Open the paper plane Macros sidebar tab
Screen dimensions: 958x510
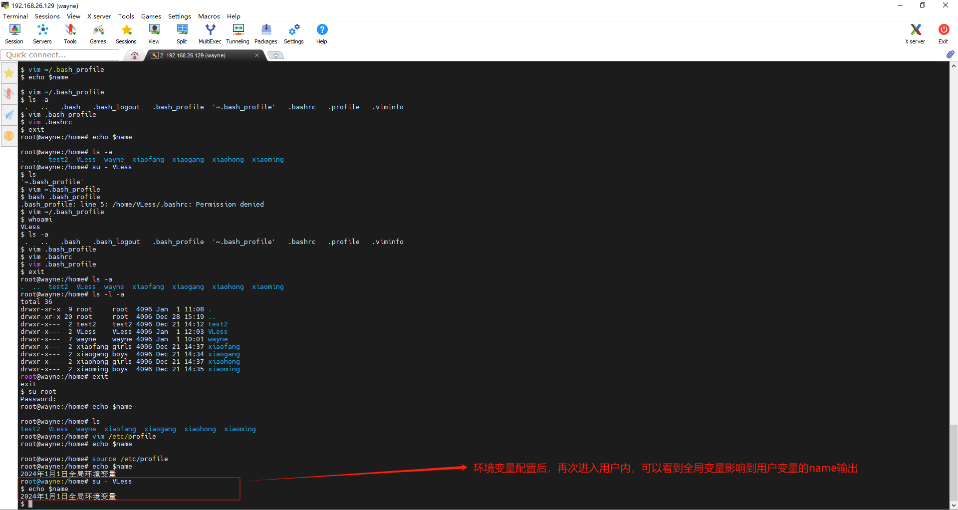9,115
